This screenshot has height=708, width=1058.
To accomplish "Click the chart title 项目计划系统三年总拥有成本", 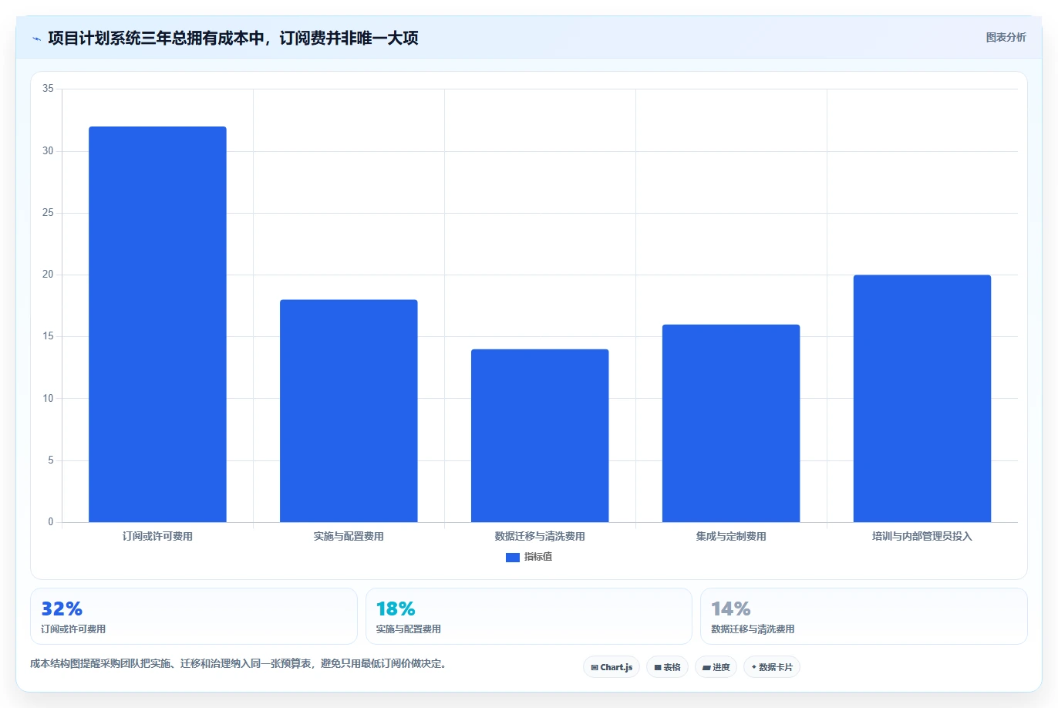I will tap(233, 38).
